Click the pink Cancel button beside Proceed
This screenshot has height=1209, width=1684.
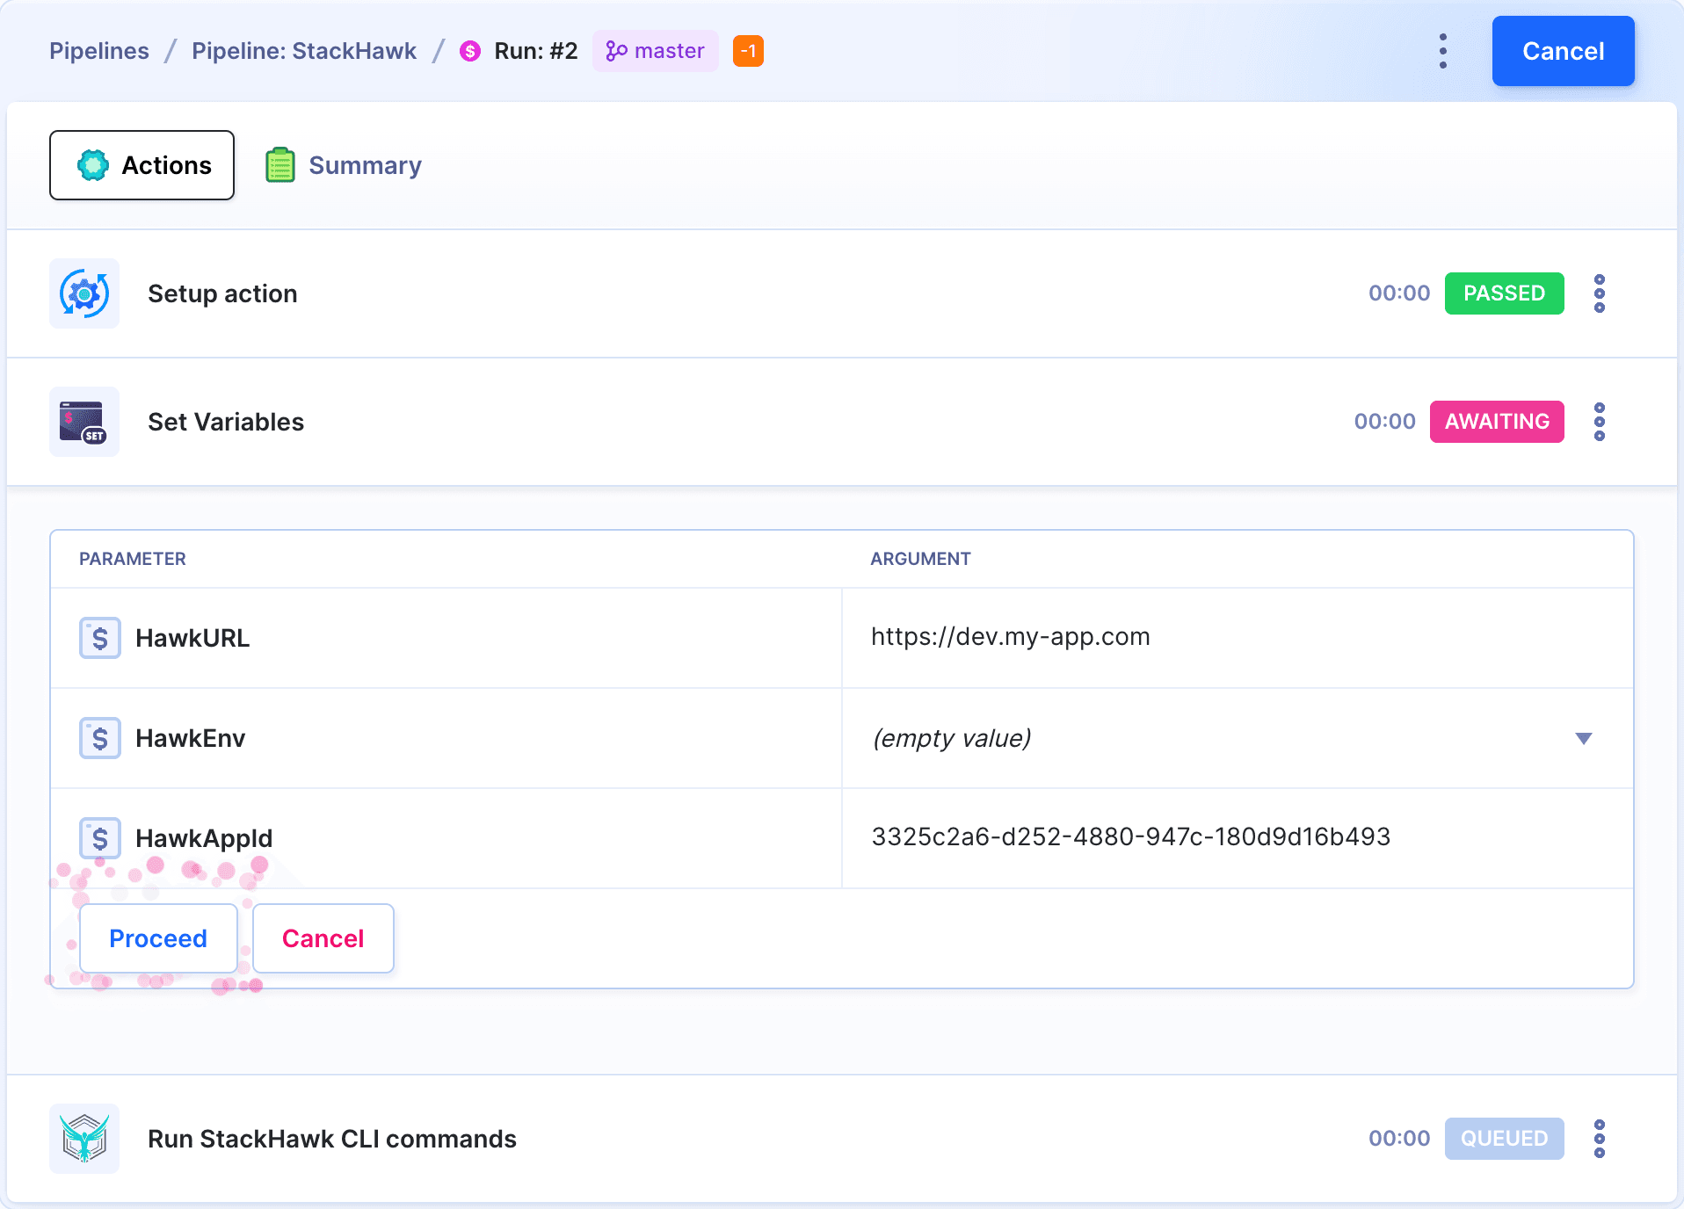click(323, 938)
